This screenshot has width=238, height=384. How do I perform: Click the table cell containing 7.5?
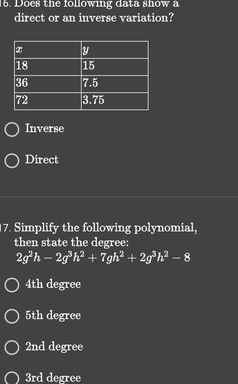pos(115,83)
